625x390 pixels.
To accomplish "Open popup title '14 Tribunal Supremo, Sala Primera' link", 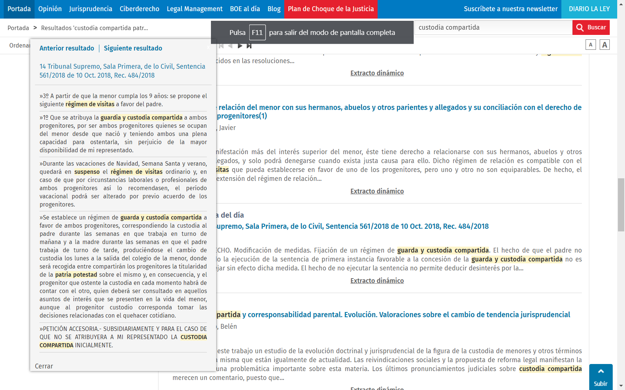I will [122, 71].
